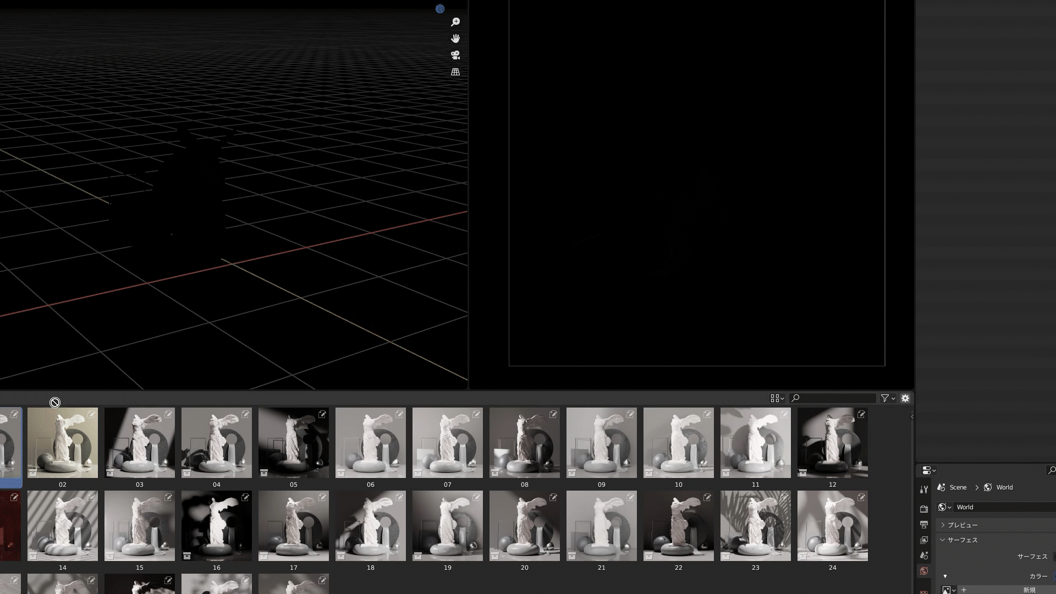Toggle asset browser settings gear
Viewport: 1056px width, 594px height.
[905, 398]
